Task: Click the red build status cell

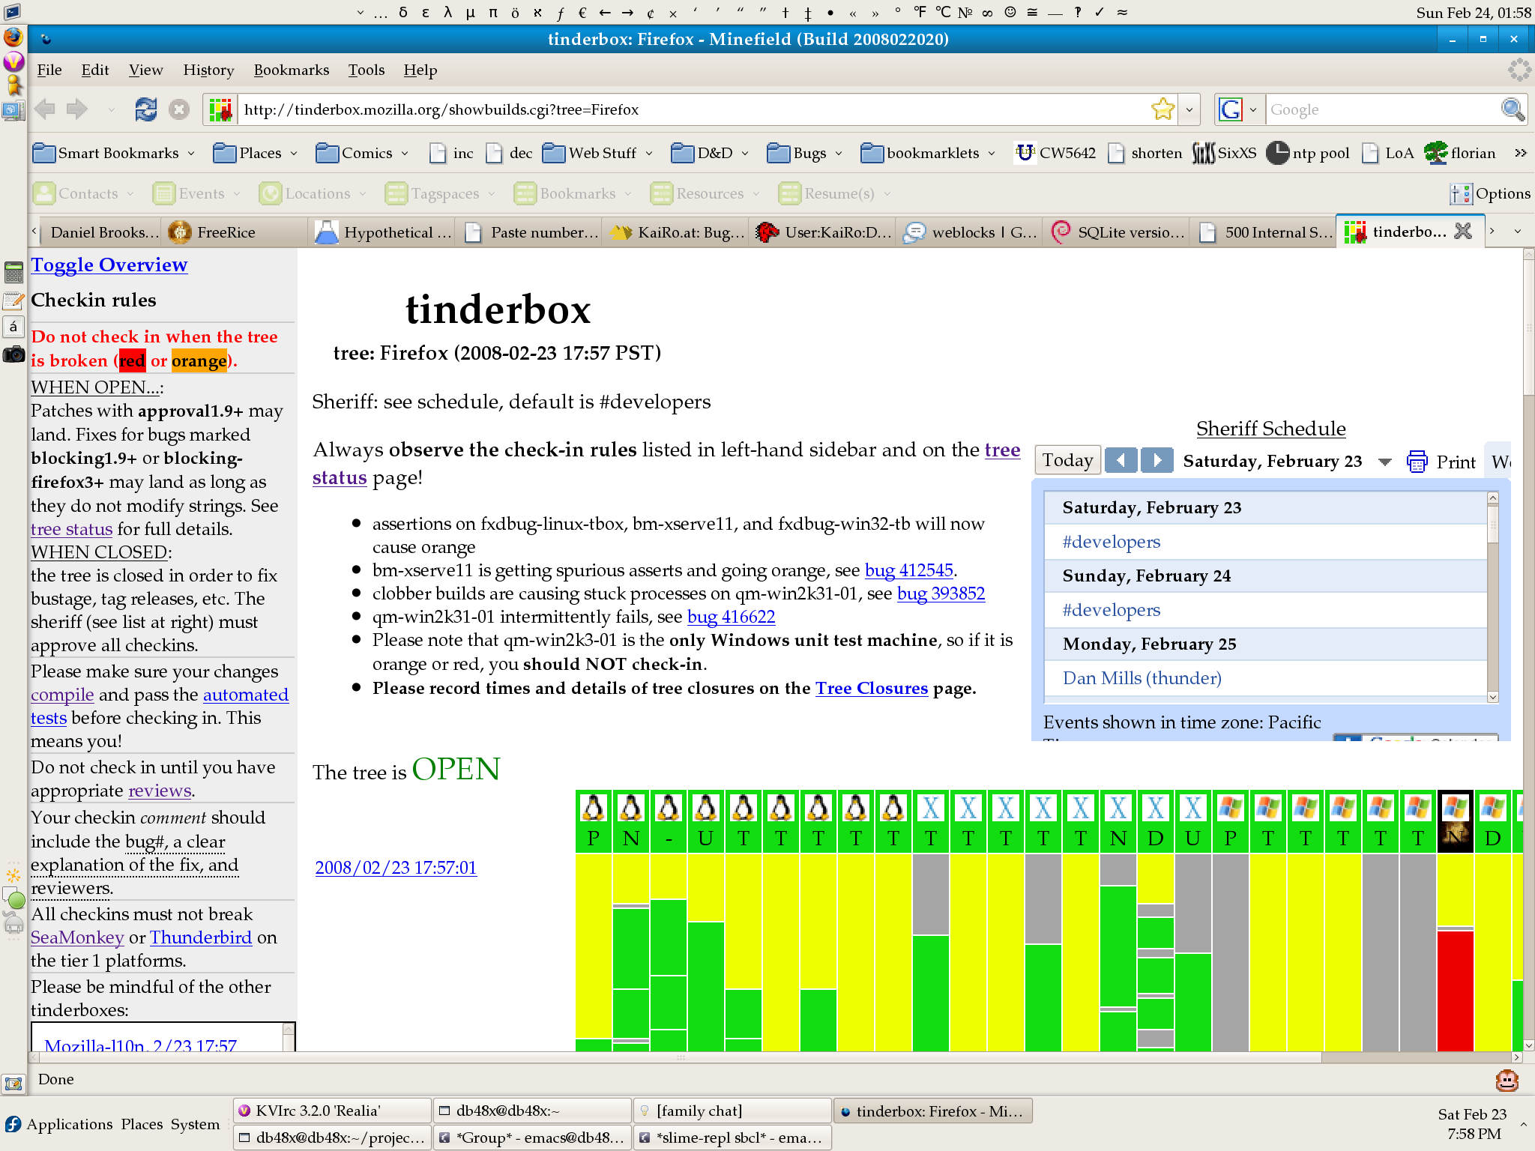Action: click(1456, 991)
